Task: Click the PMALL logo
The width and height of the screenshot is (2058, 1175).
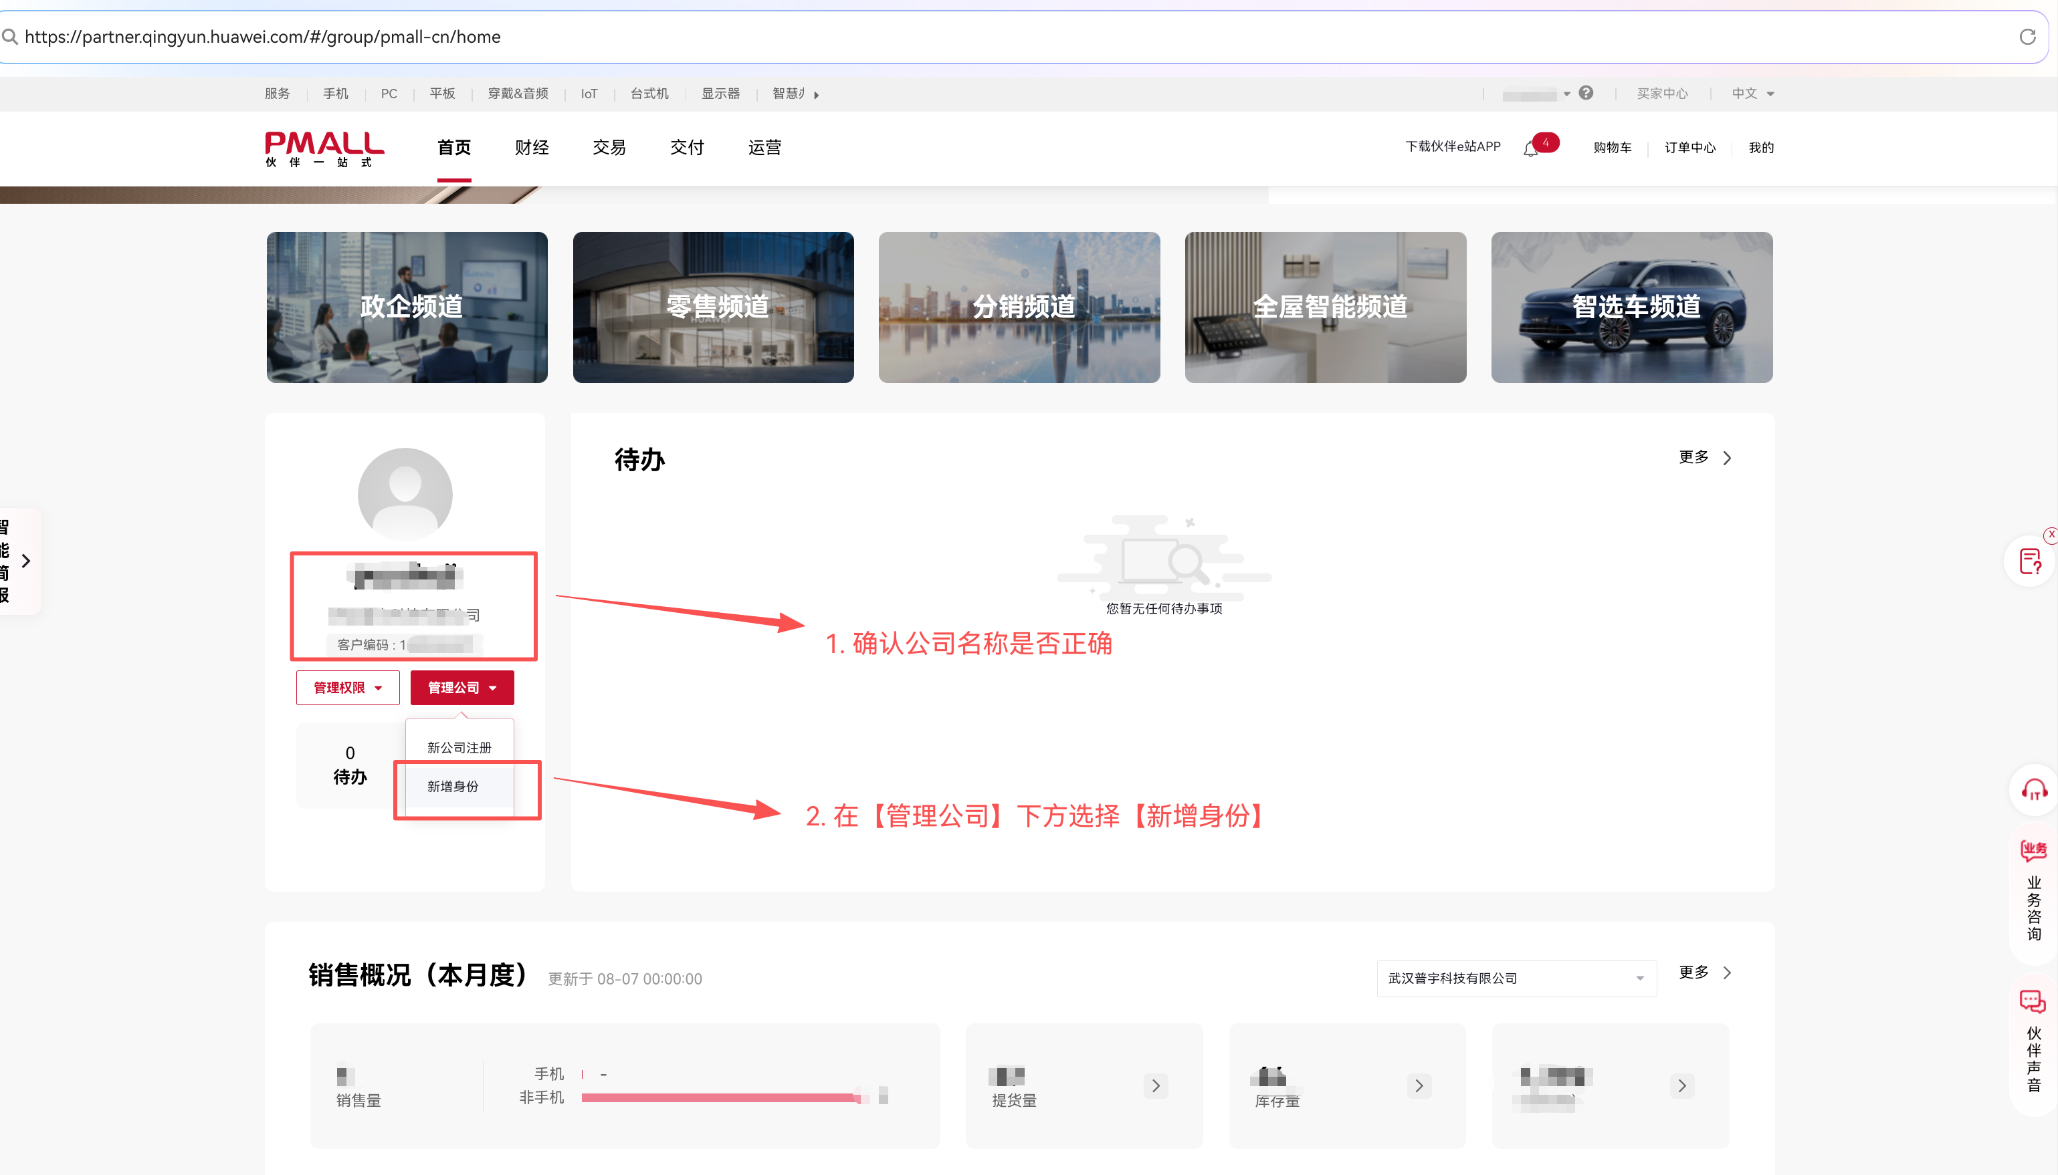Action: tap(324, 148)
